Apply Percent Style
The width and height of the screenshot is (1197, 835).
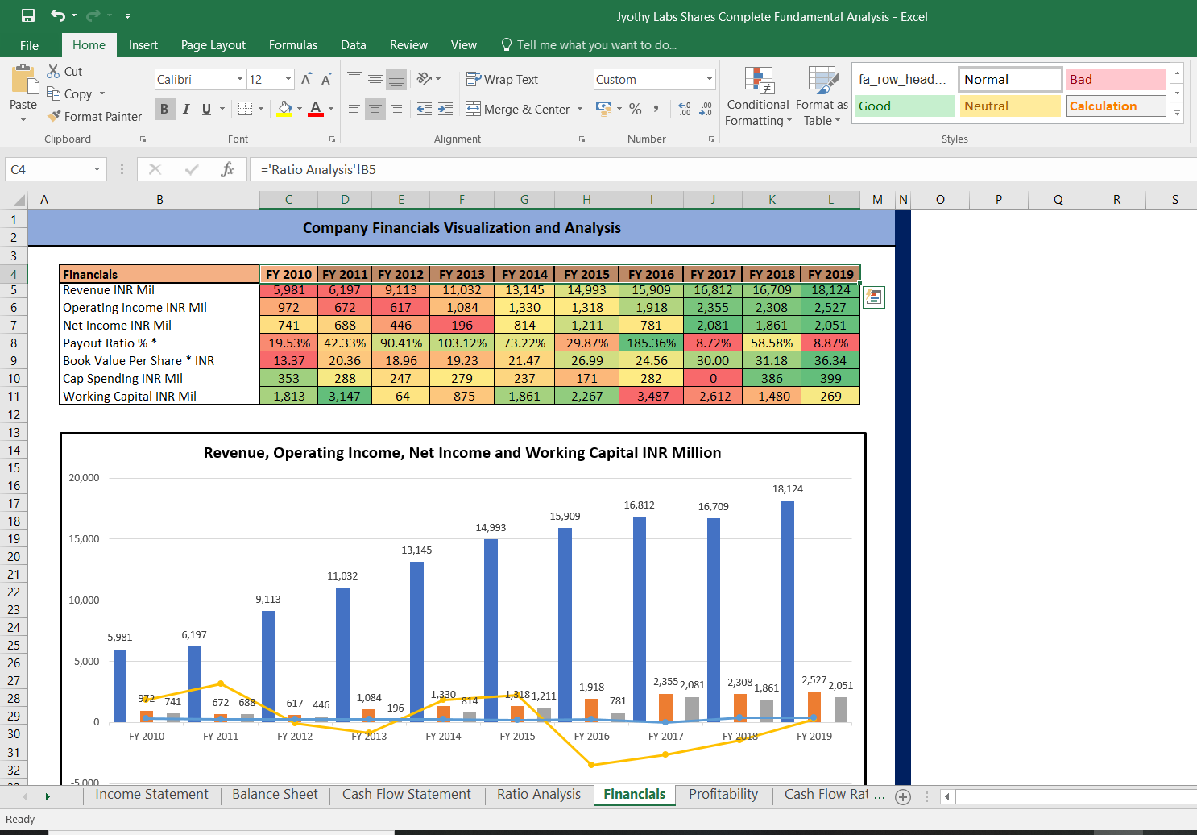click(x=636, y=109)
